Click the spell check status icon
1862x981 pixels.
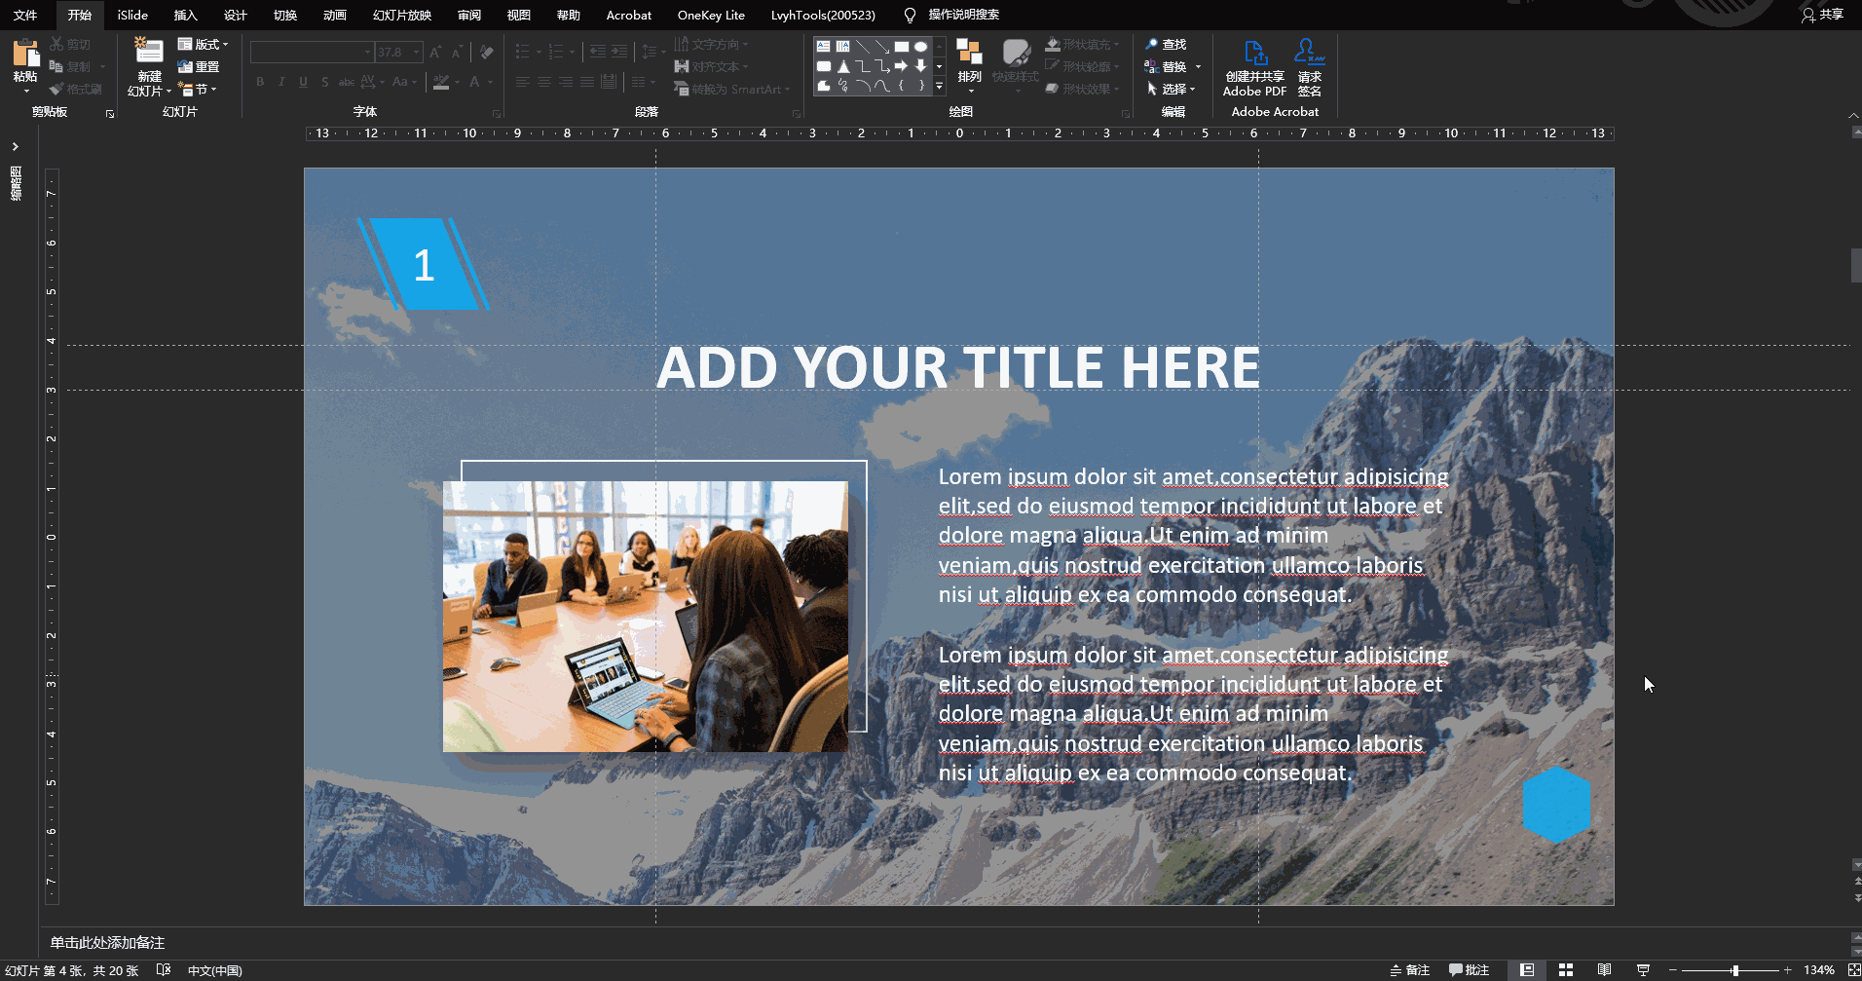pos(164,970)
